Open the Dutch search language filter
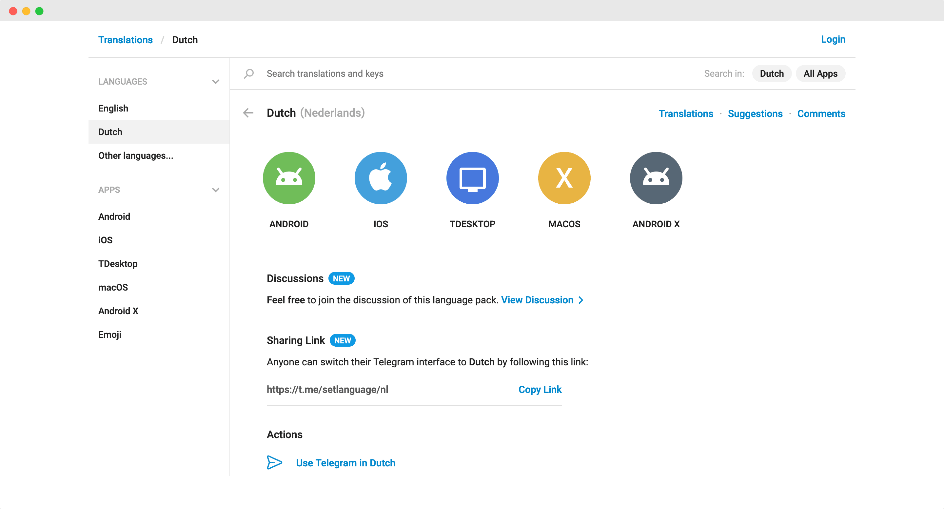The height and width of the screenshot is (509, 944). [x=771, y=74]
